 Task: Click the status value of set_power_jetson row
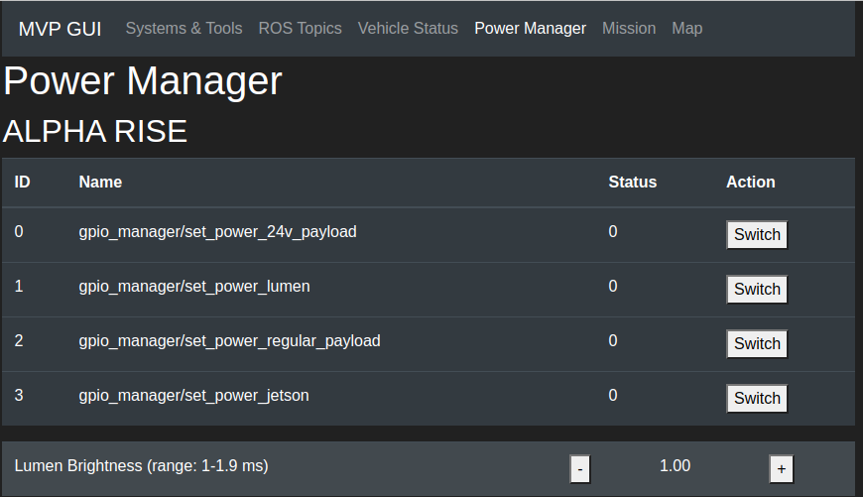click(613, 395)
